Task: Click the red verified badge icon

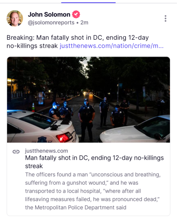Action: [x=76, y=14]
